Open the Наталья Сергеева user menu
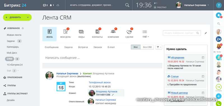 click(x=197, y=5)
